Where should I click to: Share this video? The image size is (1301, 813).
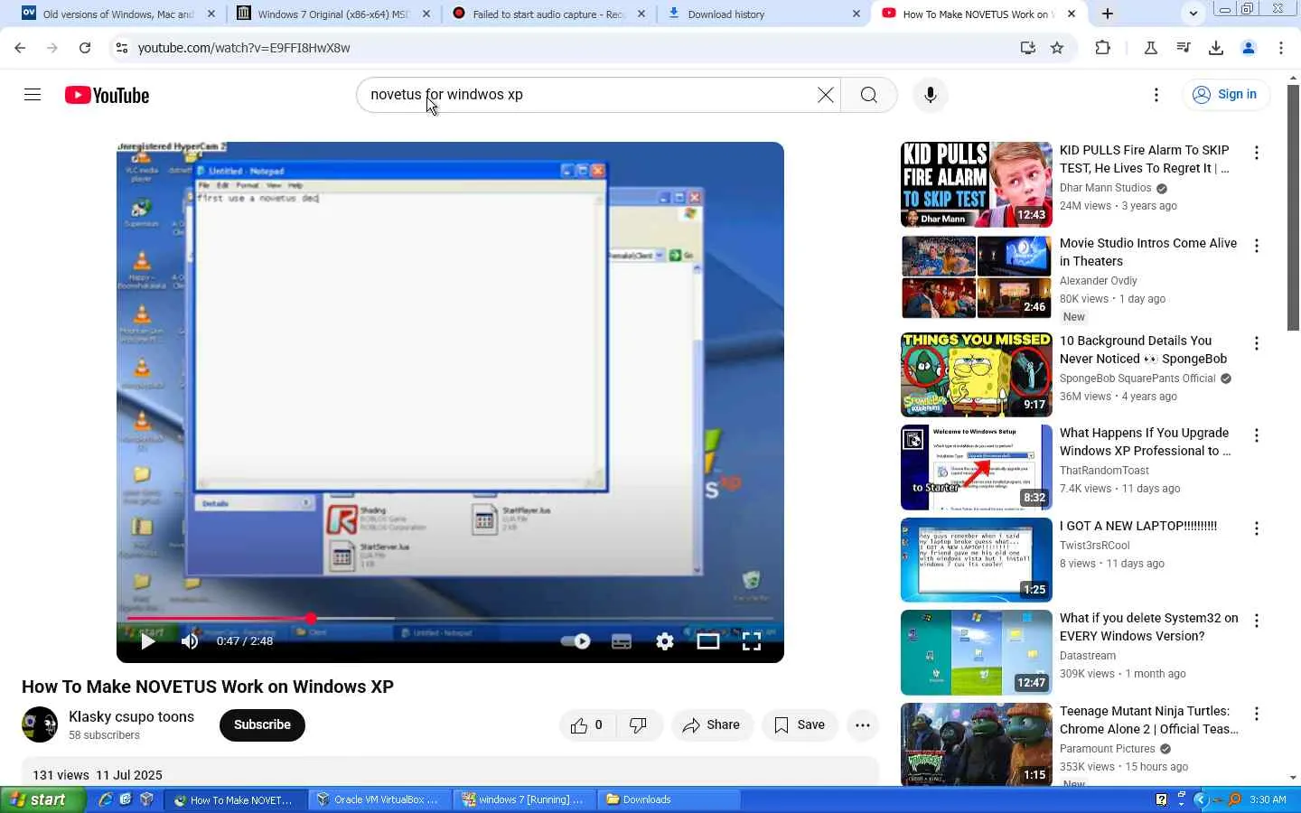[712, 724]
